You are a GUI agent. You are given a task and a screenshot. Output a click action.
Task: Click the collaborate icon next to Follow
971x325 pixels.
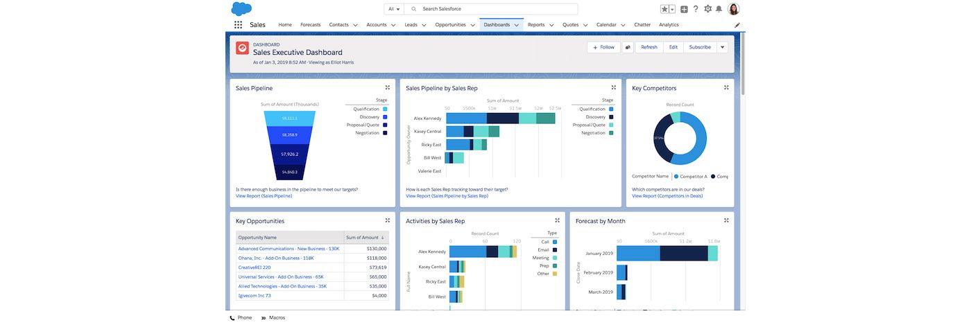(628, 47)
